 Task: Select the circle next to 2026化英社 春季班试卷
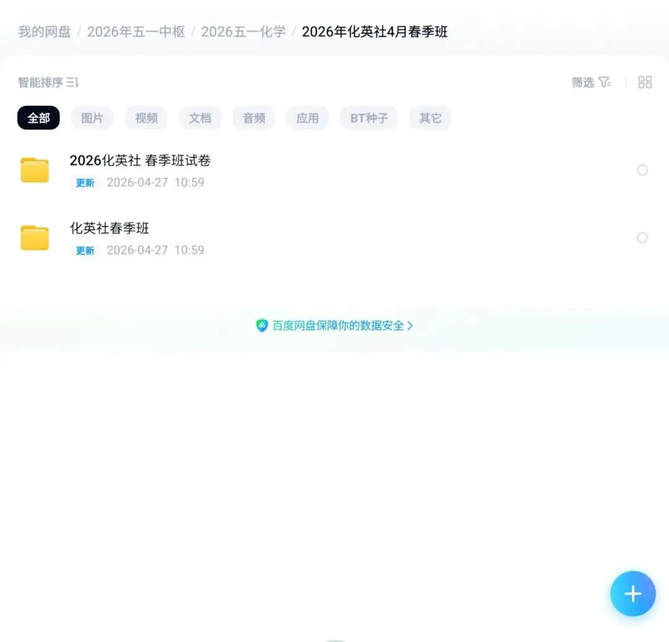pos(642,170)
